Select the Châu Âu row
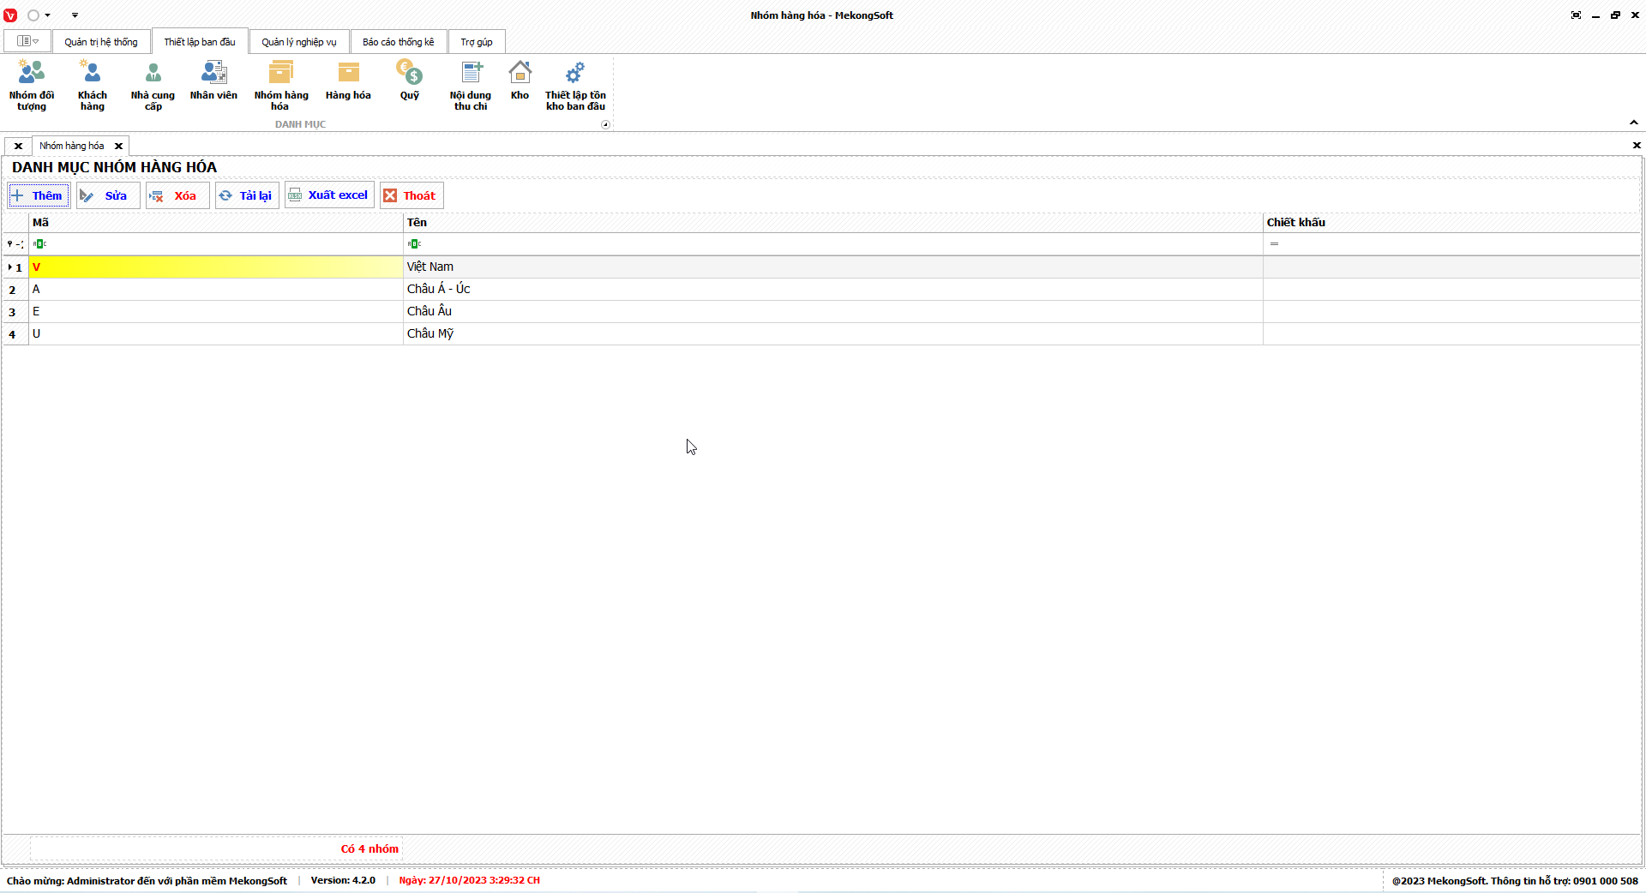 tap(821, 312)
